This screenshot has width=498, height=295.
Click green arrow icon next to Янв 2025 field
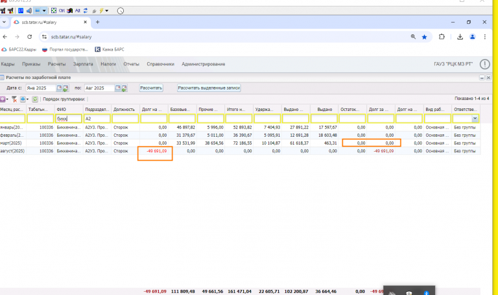click(x=65, y=88)
